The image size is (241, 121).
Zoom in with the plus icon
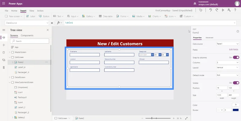(174, 118)
